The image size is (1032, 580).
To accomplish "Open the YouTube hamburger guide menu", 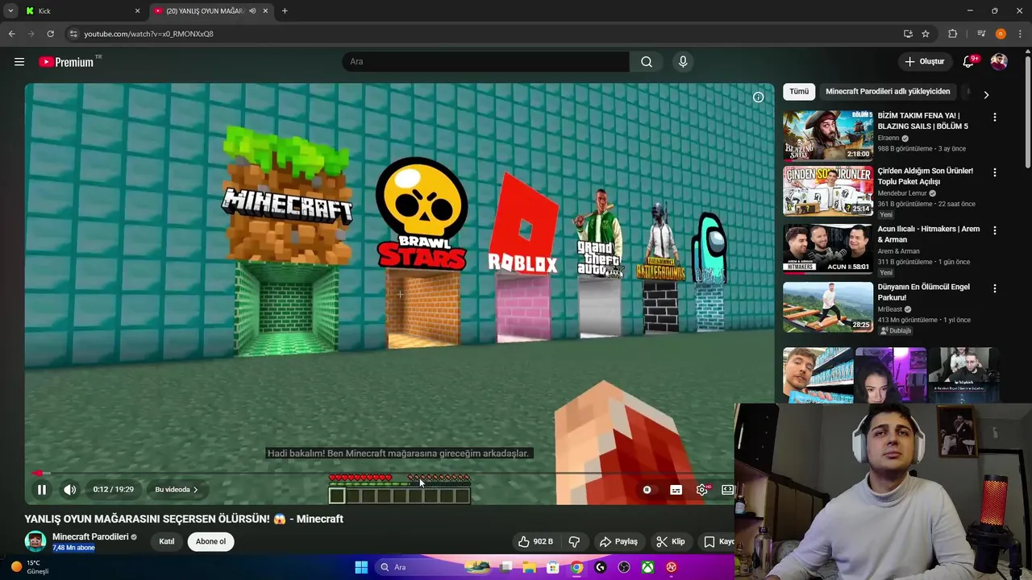I will click(19, 62).
